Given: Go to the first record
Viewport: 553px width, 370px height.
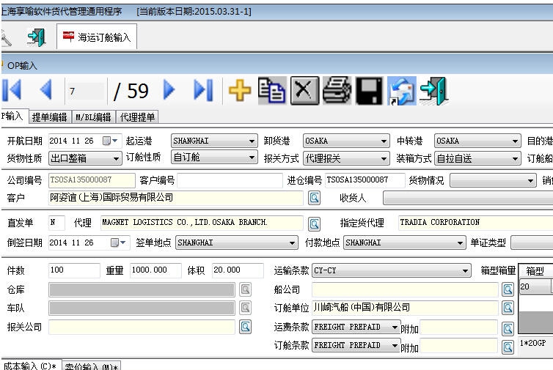Looking at the screenshot, I should coord(12,90).
